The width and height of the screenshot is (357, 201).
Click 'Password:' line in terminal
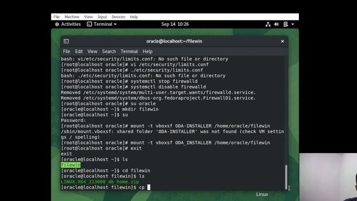73,121
